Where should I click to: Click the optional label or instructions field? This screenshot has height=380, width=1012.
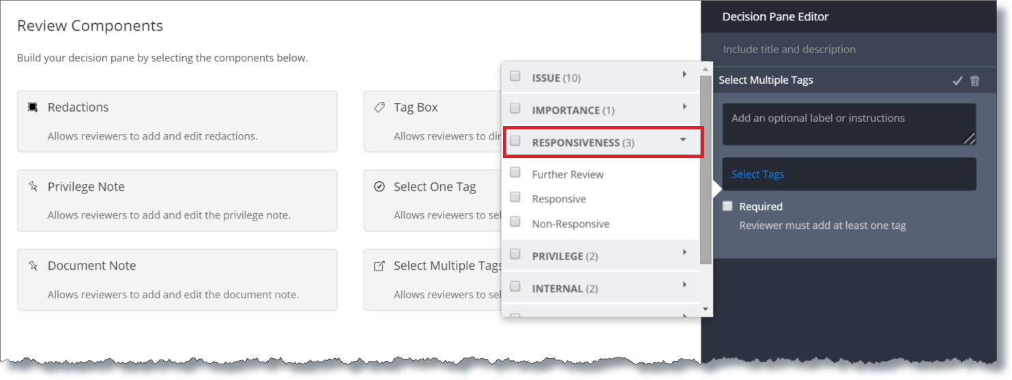click(x=849, y=124)
